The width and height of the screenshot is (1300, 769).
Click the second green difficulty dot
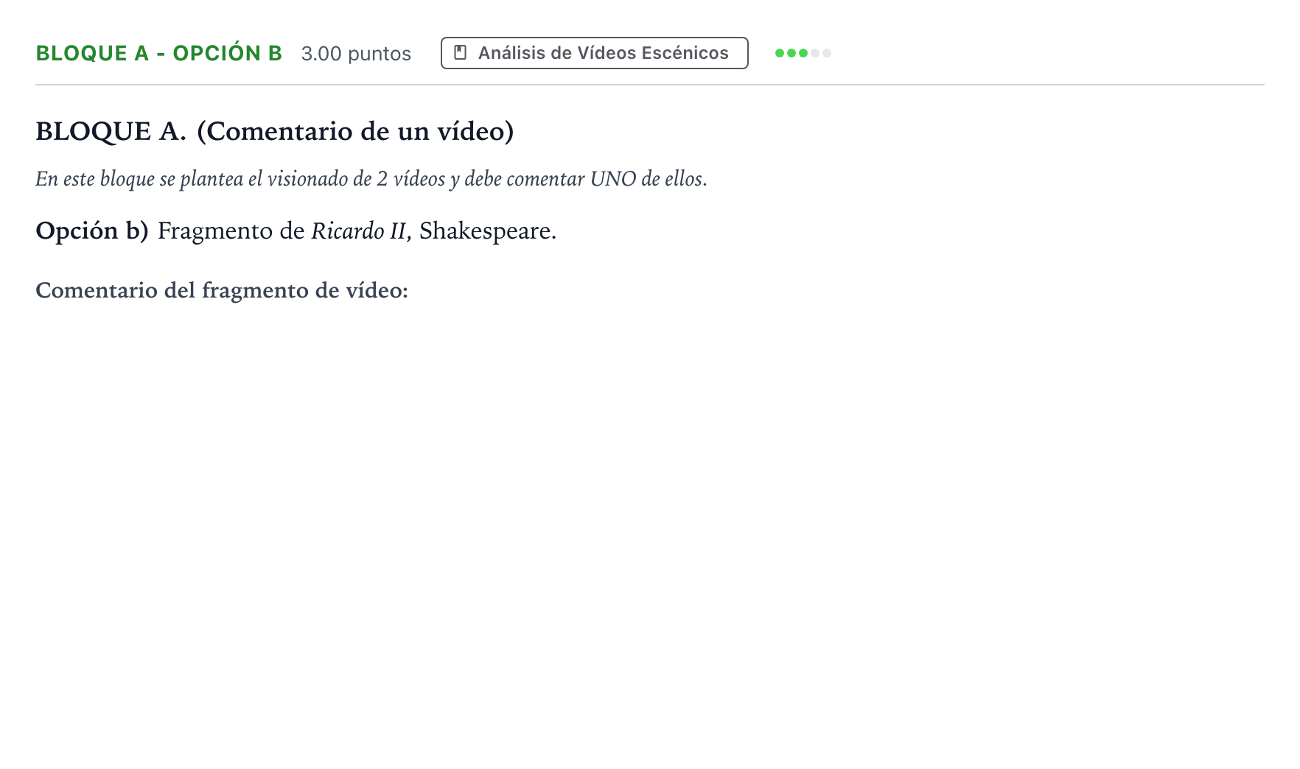pyautogui.click(x=791, y=53)
